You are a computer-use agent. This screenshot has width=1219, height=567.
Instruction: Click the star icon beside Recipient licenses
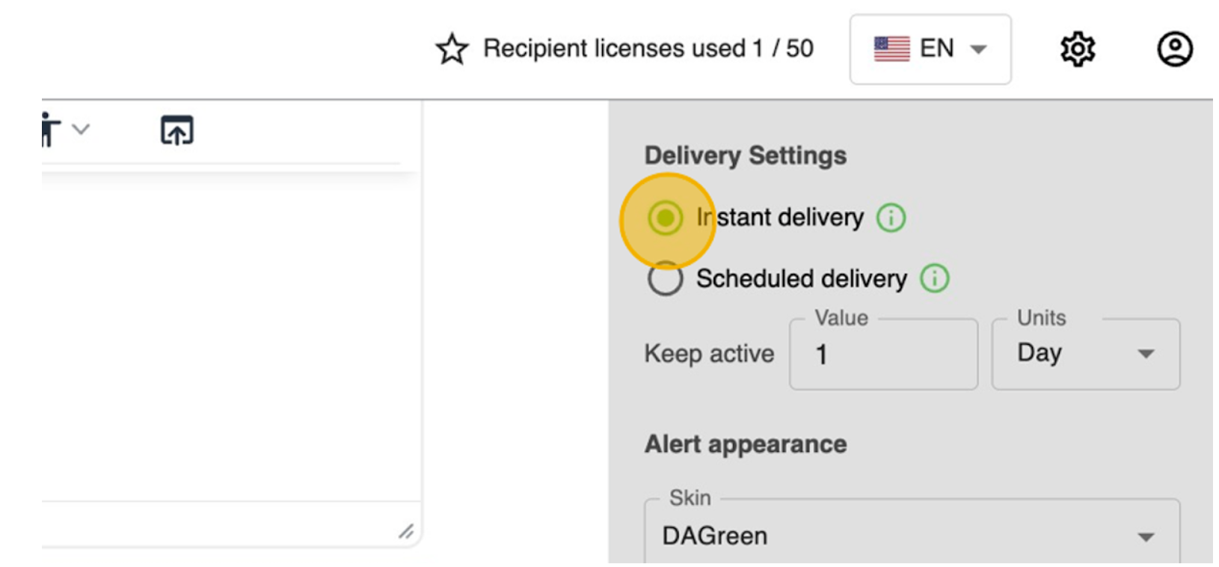(452, 49)
